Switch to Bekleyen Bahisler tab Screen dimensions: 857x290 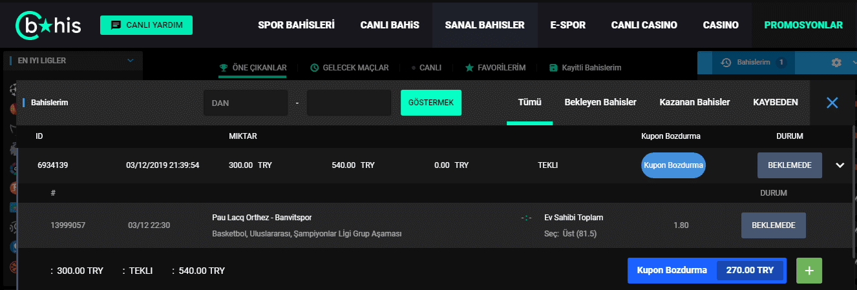click(x=600, y=102)
